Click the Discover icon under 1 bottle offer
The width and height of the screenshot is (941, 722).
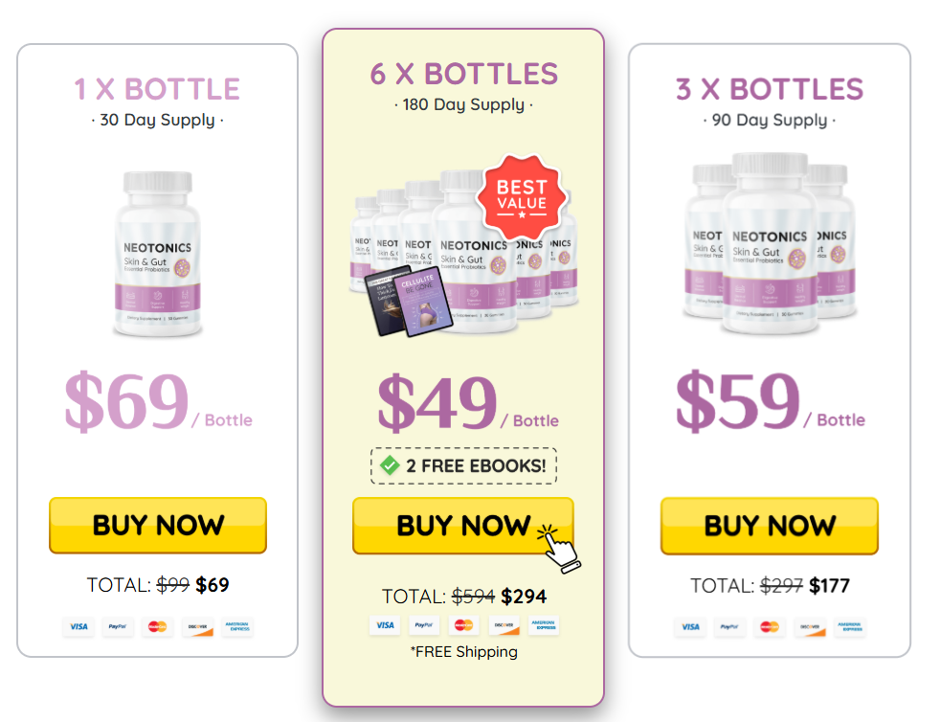tap(197, 626)
